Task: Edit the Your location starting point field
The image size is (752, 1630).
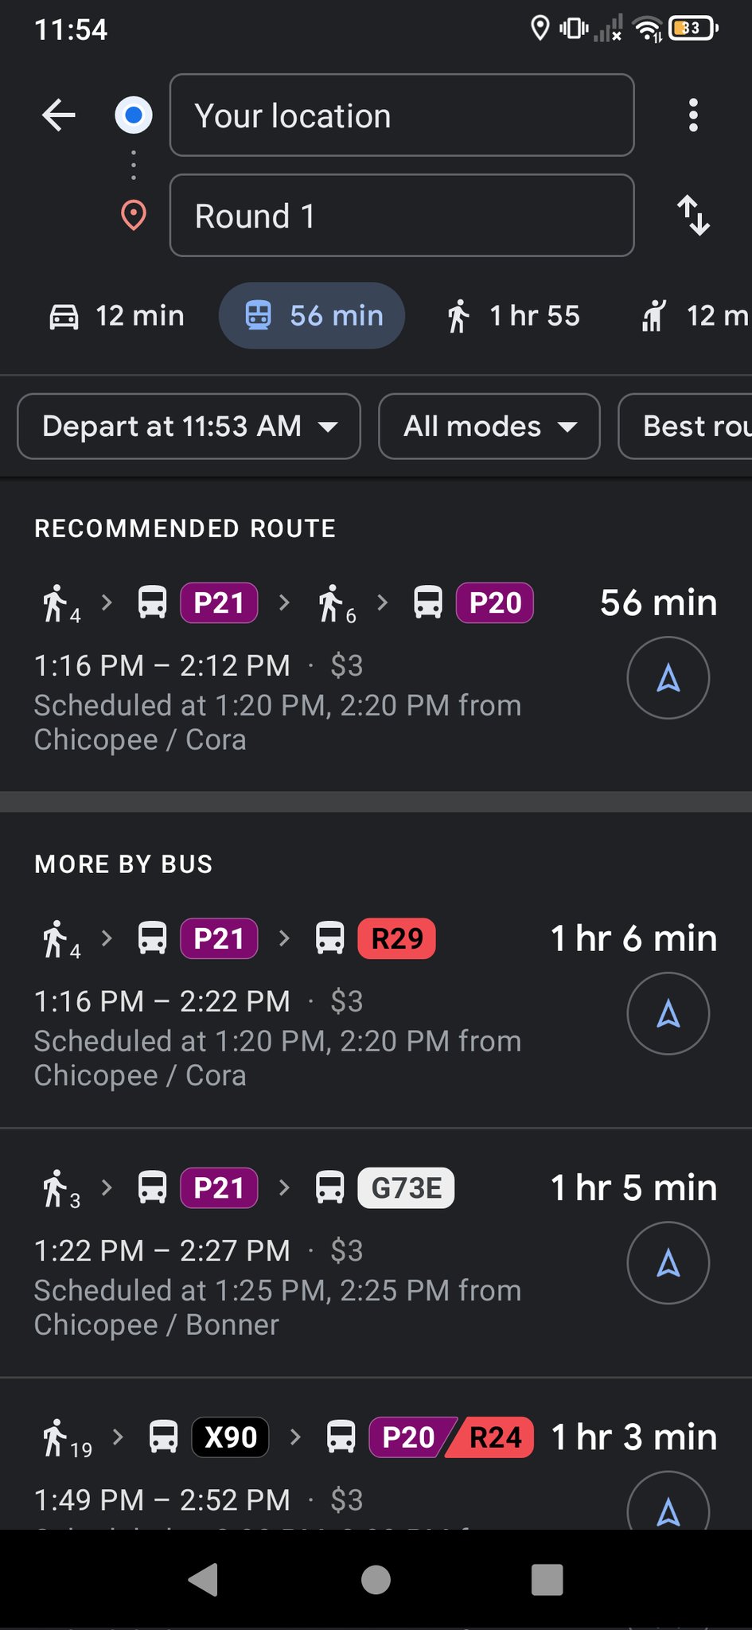Action: 401,115
